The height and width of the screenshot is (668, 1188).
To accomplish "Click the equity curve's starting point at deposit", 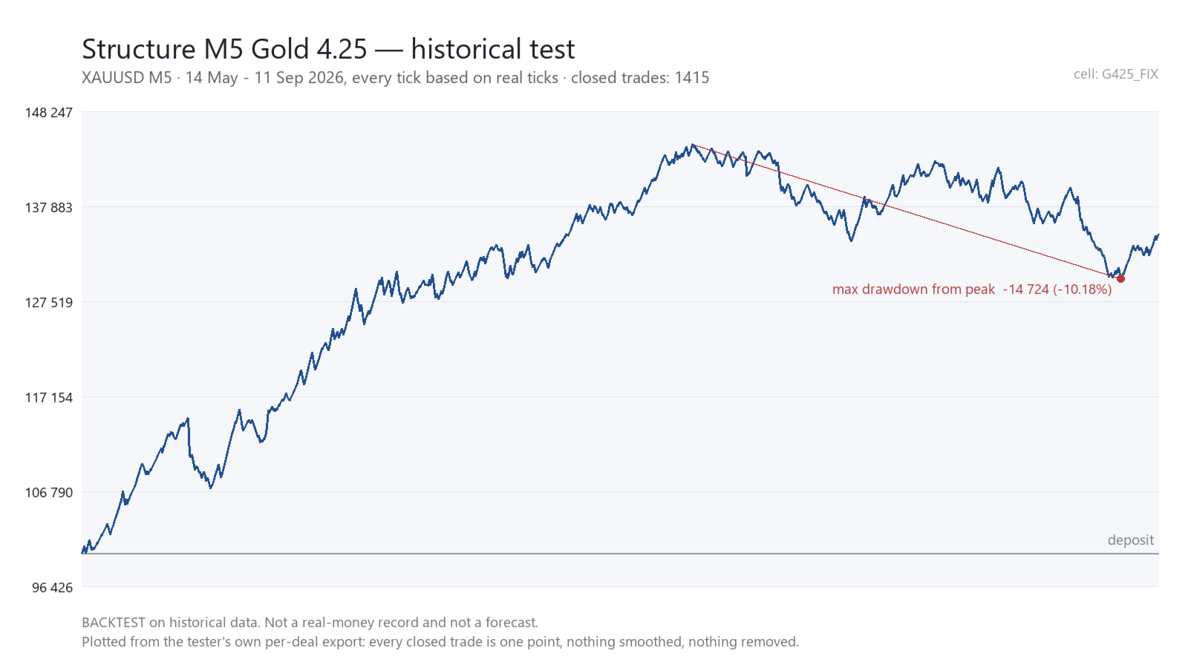I will coord(83,552).
